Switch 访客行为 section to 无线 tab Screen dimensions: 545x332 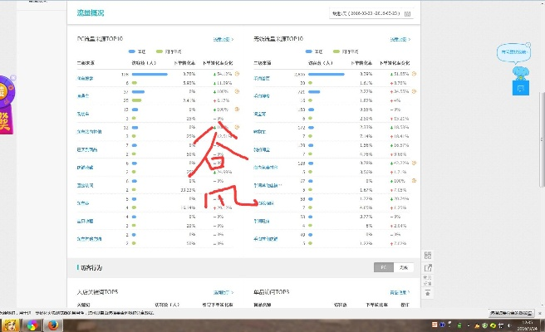pyautogui.click(x=403, y=267)
